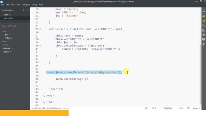Screen dimensions: 206x116
Task: Open the Help menu
Action: tap(41, 5)
